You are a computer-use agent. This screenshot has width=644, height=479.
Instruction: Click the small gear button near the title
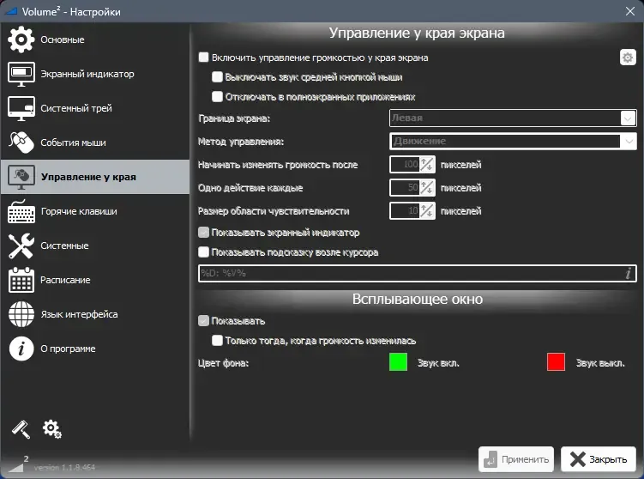628,58
